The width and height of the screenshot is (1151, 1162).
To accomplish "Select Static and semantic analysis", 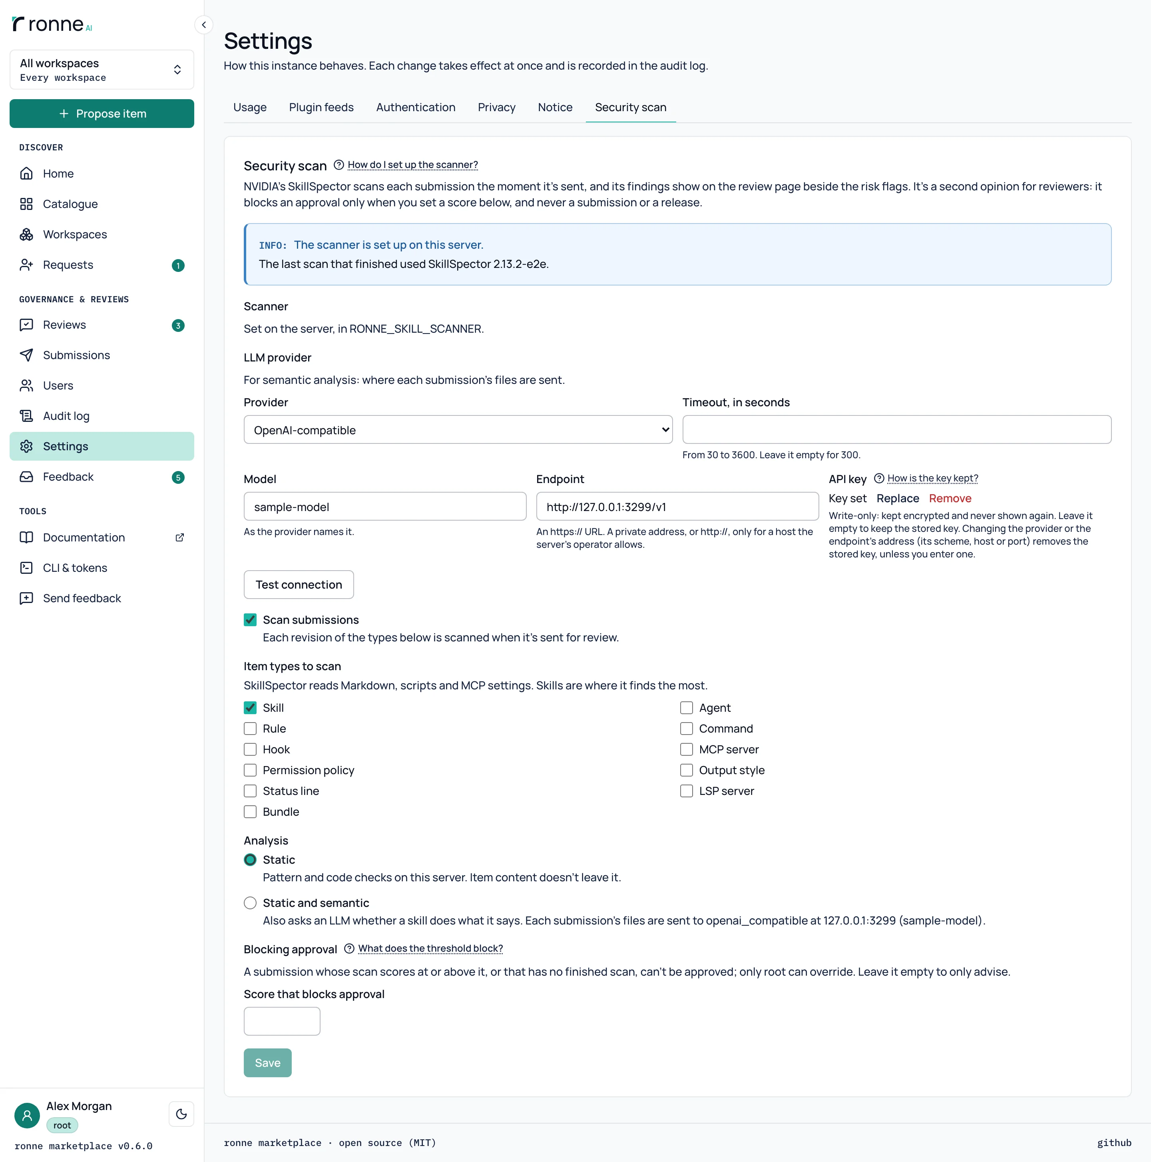I will click(250, 903).
